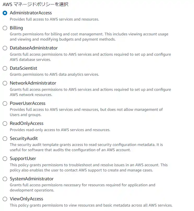194x211 pixels.
Task: Click the DataScientist policy name label
Action: point(23,68)
